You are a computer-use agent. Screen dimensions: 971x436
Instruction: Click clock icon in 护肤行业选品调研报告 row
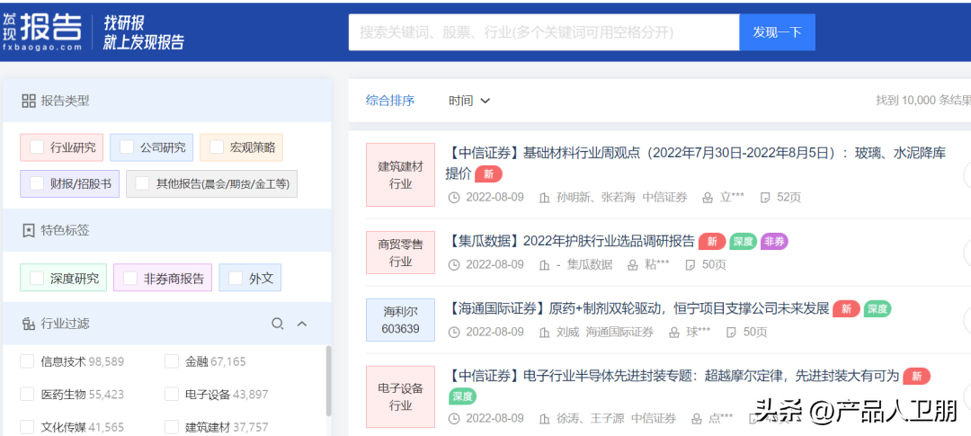pyautogui.click(x=454, y=265)
